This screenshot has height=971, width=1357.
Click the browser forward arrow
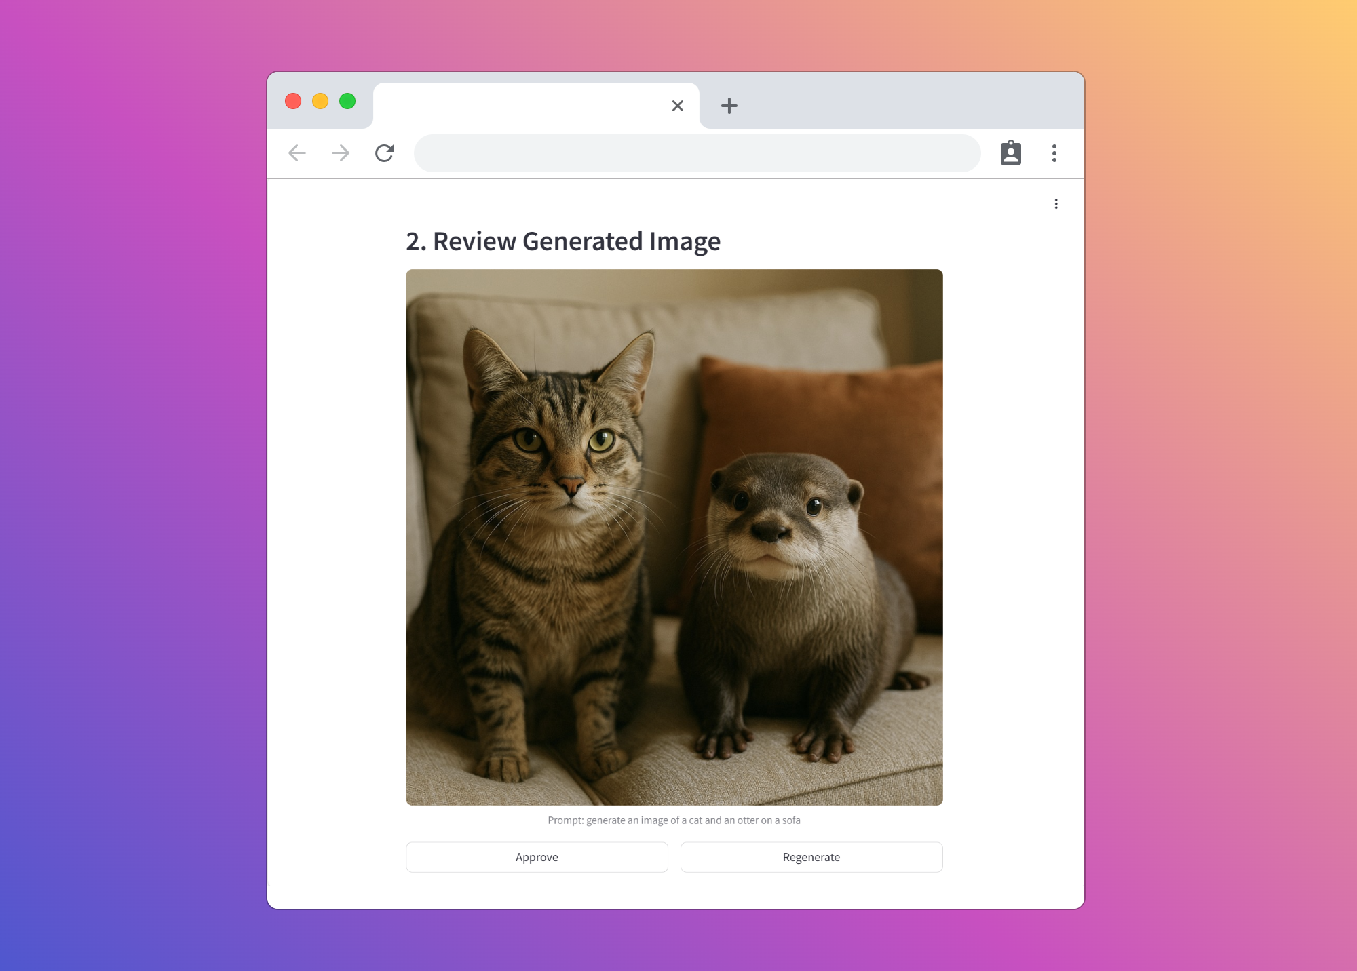[341, 153]
